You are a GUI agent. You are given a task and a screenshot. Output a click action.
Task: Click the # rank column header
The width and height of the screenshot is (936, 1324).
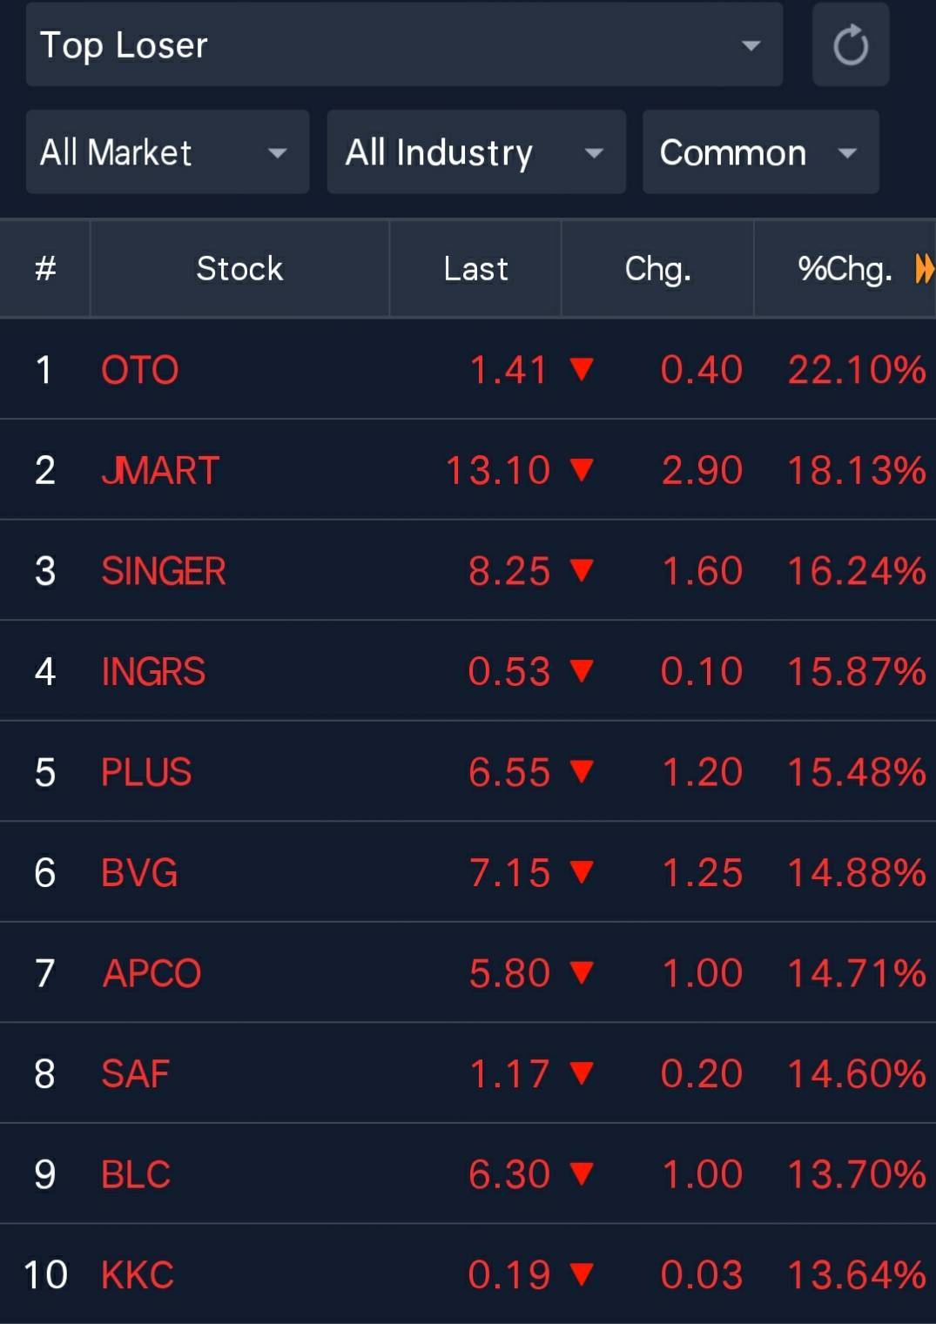pos(45,269)
